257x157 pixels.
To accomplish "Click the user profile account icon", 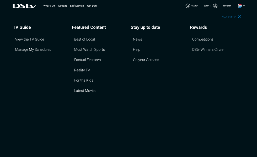I will click(215, 5).
